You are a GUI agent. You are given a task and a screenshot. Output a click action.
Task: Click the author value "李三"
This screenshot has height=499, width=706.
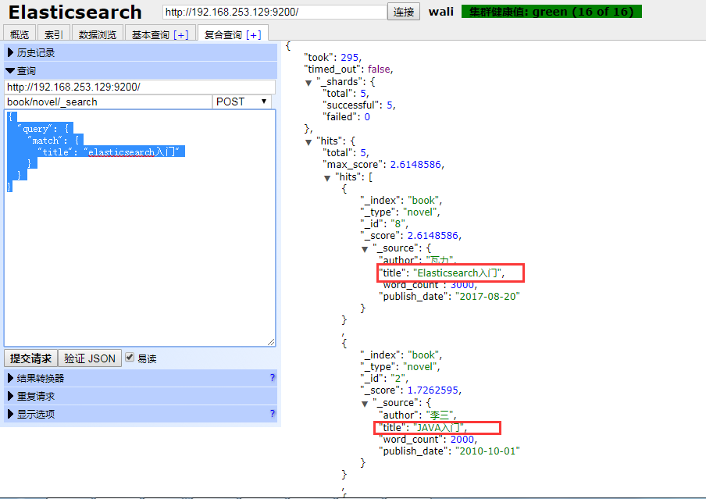[440, 415]
